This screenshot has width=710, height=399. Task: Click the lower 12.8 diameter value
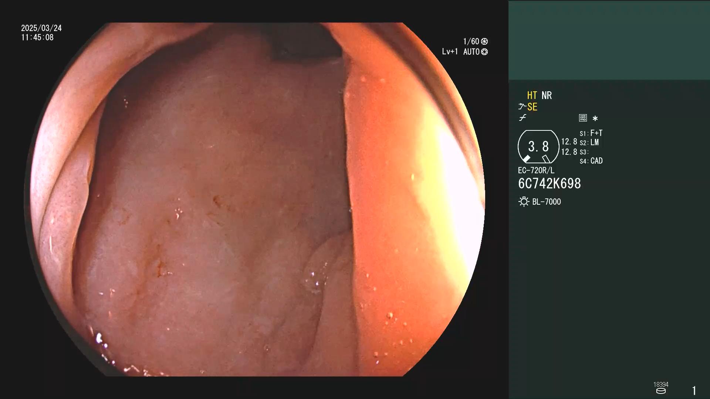tap(569, 152)
